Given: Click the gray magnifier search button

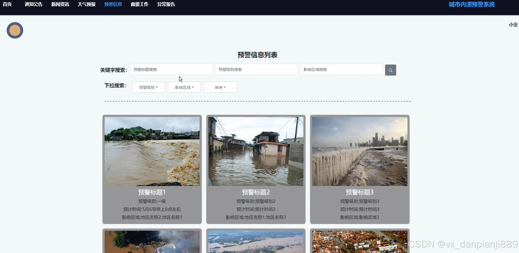Looking at the screenshot, I should tap(390, 70).
